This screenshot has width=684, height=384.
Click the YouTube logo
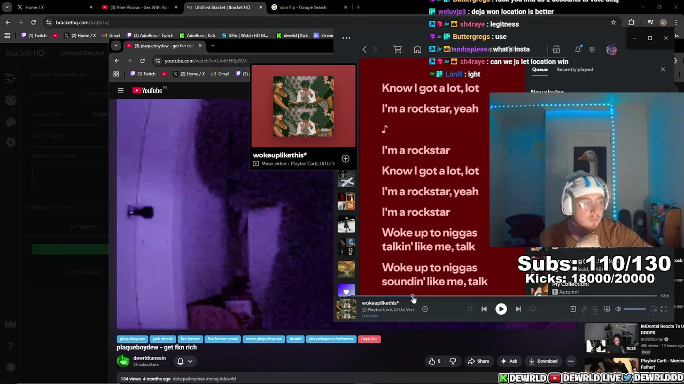point(147,90)
